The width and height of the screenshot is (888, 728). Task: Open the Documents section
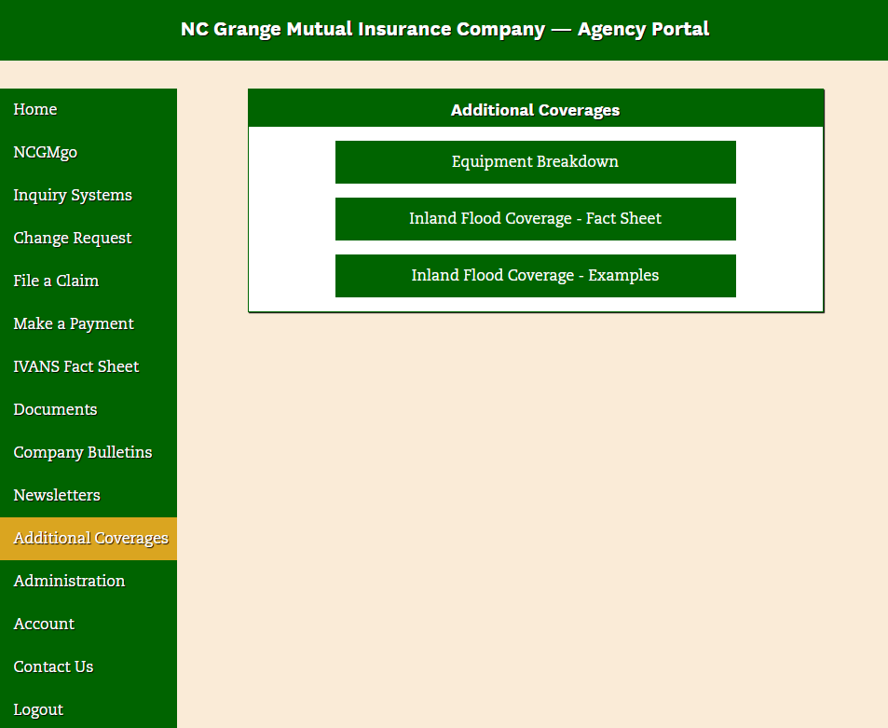[89, 409]
